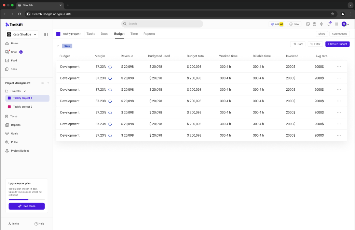Collapse the Open budget group chevron
Viewport: 355px width, 230px height.
click(58, 46)
